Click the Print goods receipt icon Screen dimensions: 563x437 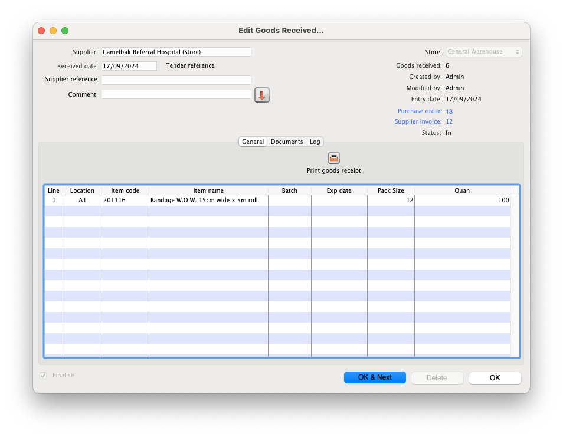click(x=333, y=158)
